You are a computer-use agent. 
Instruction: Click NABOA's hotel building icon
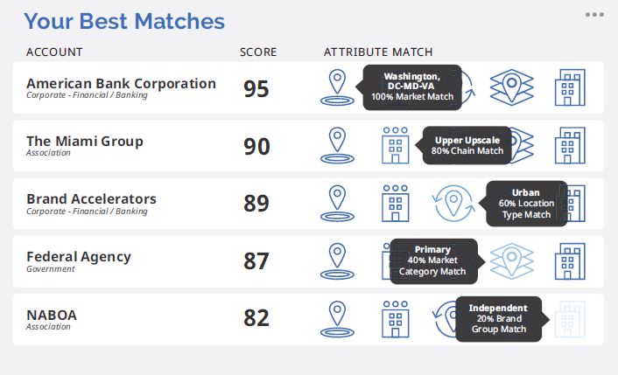[396, 319]
